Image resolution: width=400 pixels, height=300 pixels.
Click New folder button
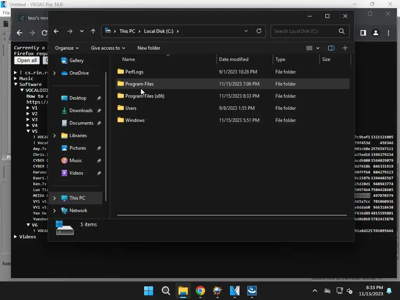149,48
